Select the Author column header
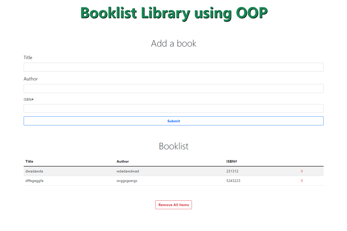 click(123, 161)
